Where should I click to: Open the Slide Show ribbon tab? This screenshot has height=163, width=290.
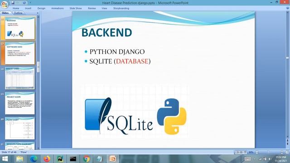pos(76,8)
